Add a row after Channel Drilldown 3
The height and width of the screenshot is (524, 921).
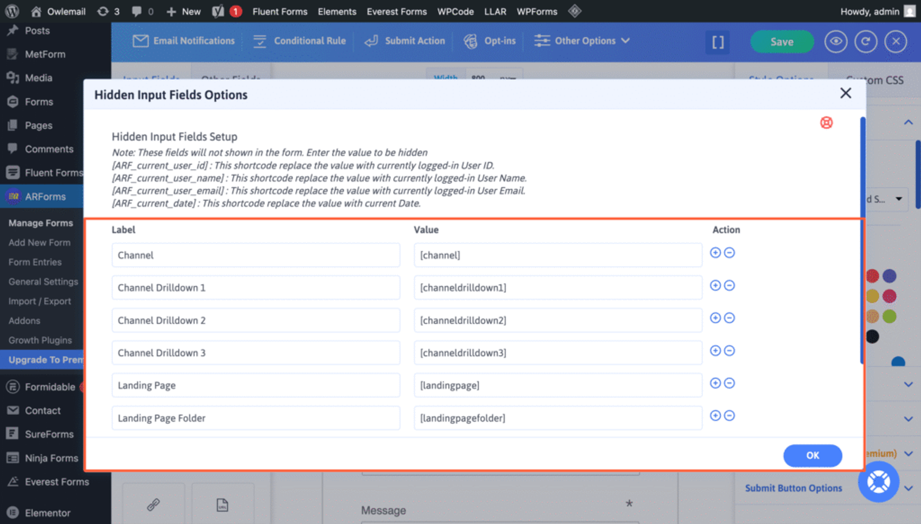(x=716, y=351)
